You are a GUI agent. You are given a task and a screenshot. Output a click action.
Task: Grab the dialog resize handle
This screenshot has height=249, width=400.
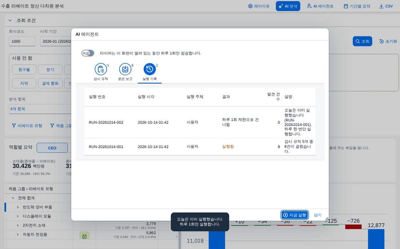click(327, 219)
